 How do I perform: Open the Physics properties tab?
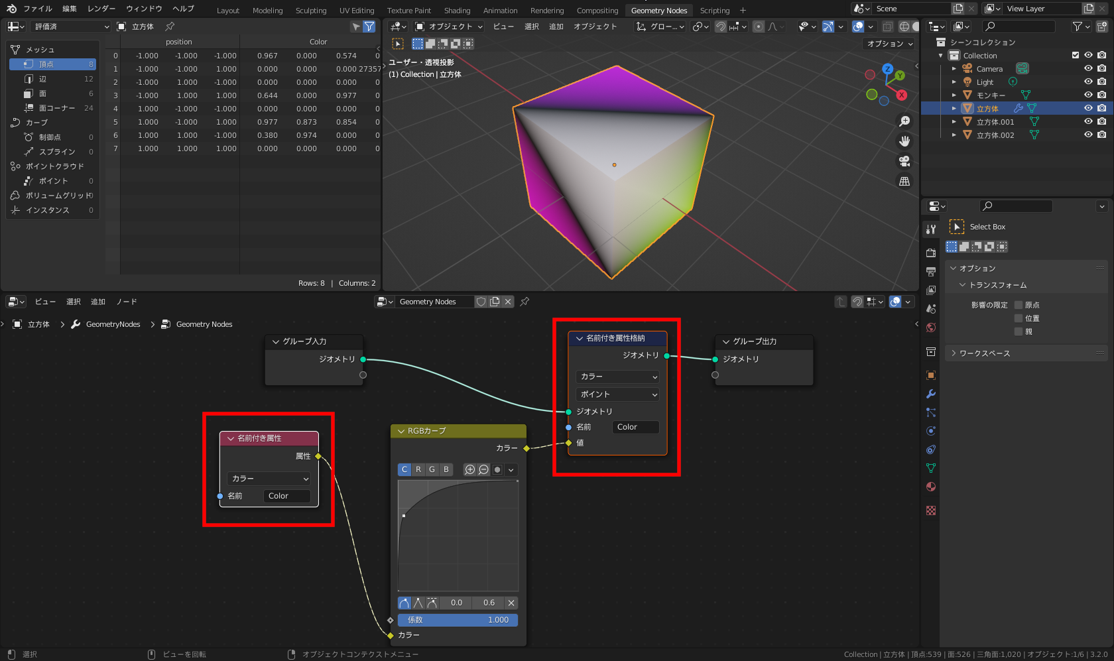(931, 431)
